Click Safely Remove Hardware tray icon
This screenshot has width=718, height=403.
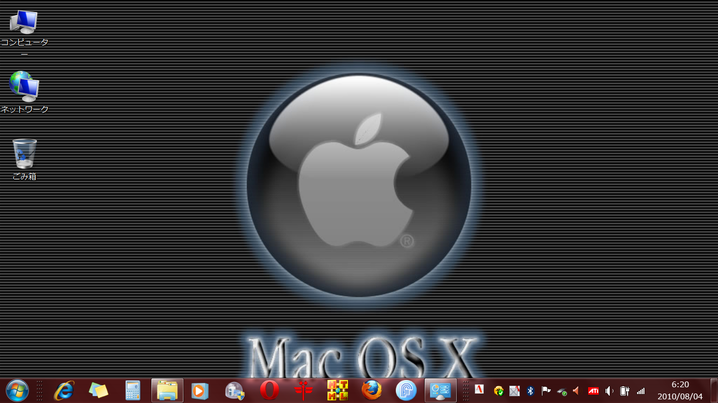tap(562, 391)
